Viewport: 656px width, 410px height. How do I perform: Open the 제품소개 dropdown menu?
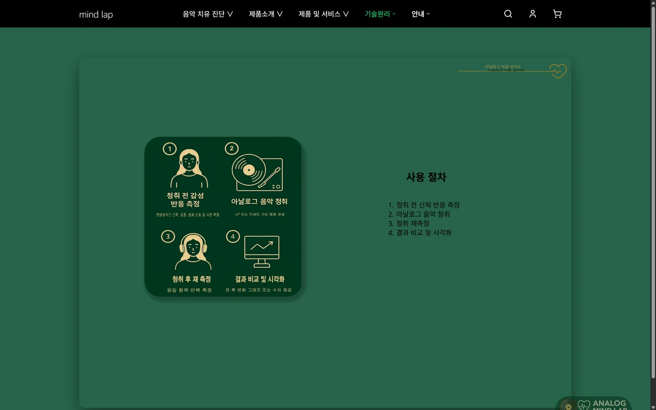(x=265, y=14)
